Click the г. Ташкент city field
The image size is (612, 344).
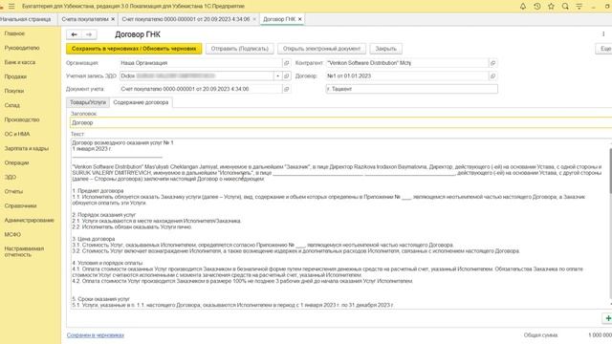pos(412,89)
